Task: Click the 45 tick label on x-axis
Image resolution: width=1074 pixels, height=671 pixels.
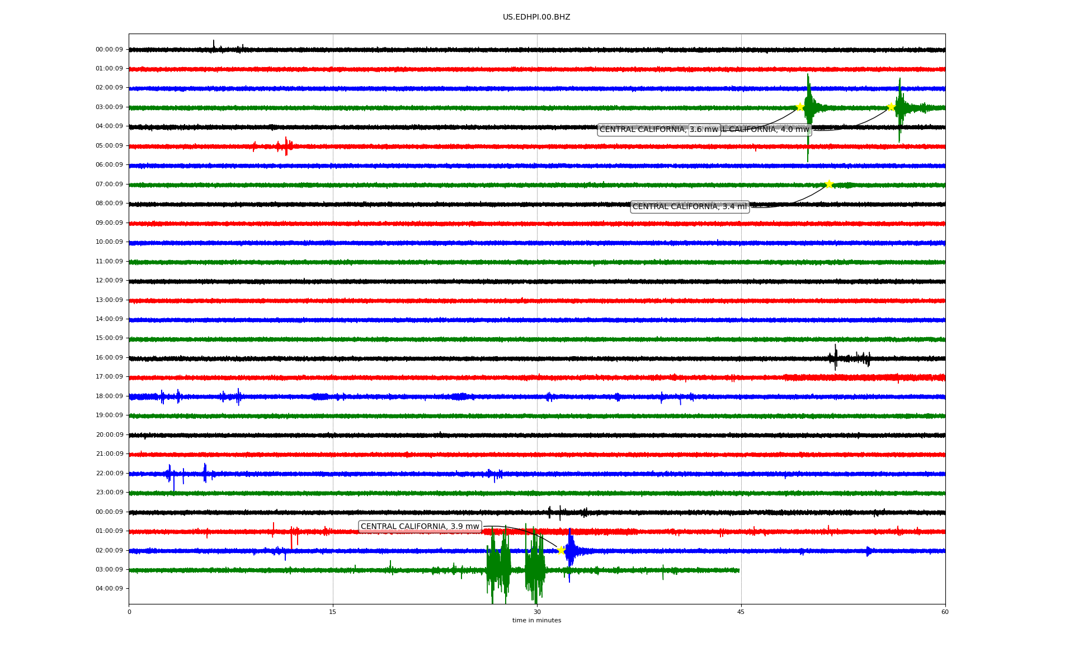Action: coord(741,612)
